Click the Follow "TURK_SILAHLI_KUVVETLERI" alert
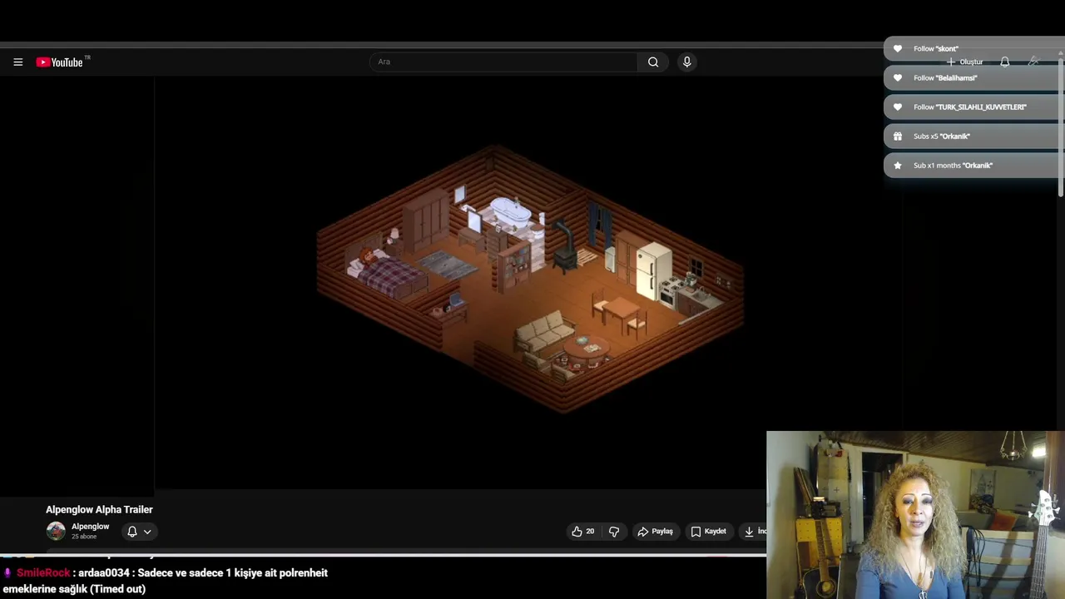This screenshot has width=1065, height=599. click(x=973, y=107)
